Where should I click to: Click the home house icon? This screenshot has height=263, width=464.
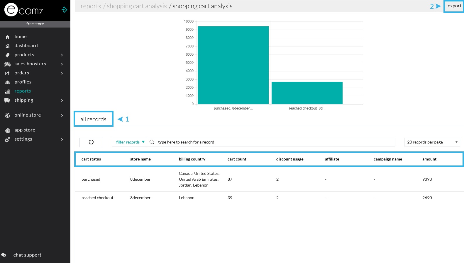coord(8,37)
